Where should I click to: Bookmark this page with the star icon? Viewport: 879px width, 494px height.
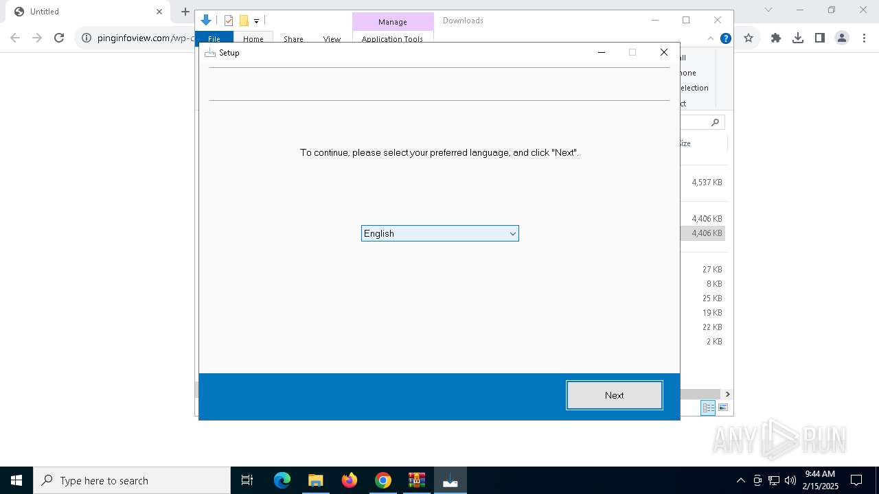pyautogui.click(x=749, y=38)
